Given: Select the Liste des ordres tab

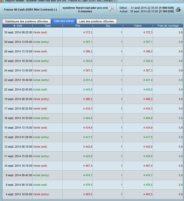Looking at the screenshot, I should 64,21.
